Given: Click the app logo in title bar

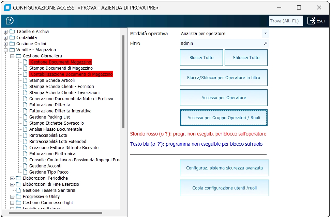Looking at the screenshot, I should click(x=7, y=7).
